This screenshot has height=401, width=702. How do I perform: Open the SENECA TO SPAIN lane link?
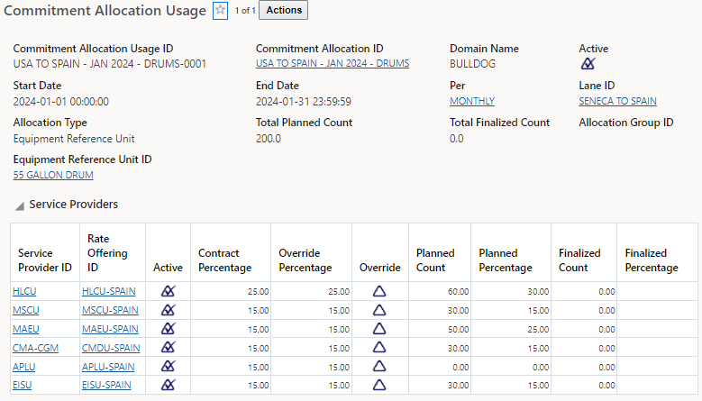click(617, 101)
